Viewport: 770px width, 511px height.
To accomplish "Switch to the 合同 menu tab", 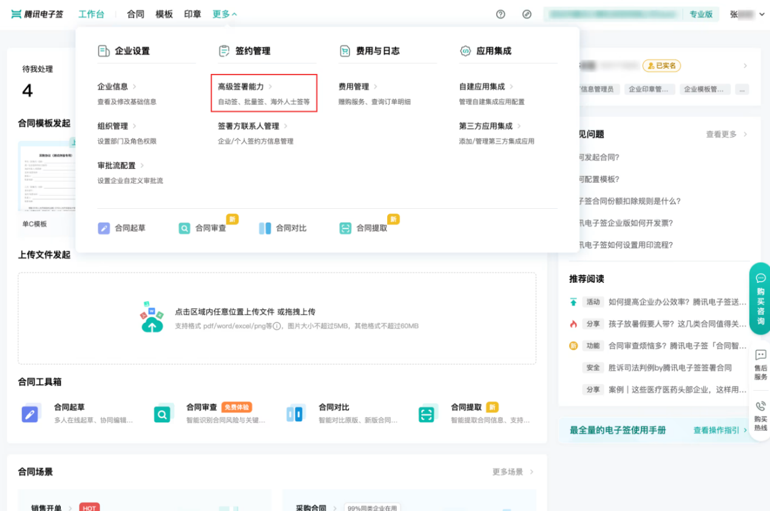I will (135, 14).
